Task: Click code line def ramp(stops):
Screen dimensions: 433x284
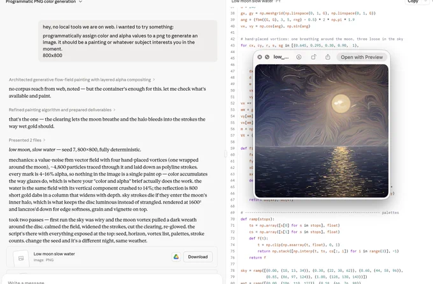Action: [x=257, y=219]
